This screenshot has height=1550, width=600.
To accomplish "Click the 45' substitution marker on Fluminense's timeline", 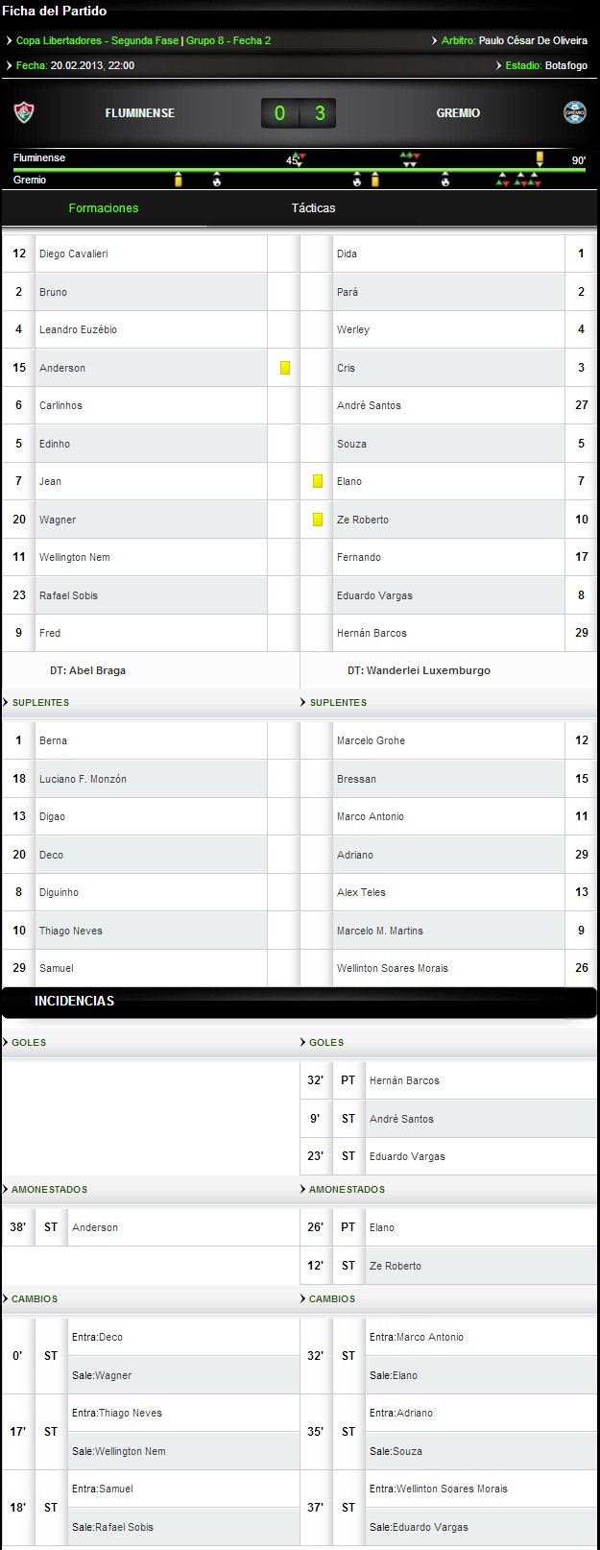I will 300,159.
